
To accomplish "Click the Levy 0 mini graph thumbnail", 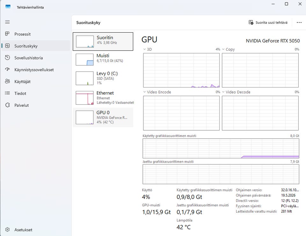I will (x=84, y=78).
